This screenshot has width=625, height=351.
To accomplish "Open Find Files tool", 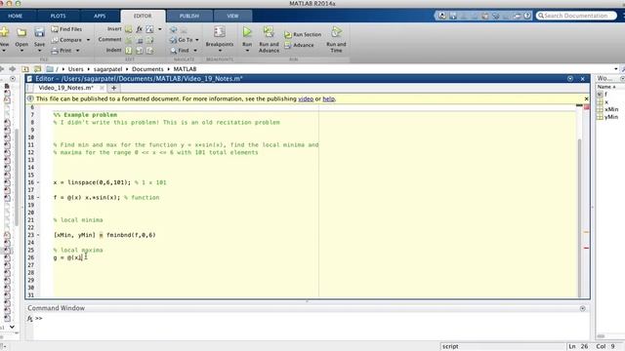I will point(66,29).
